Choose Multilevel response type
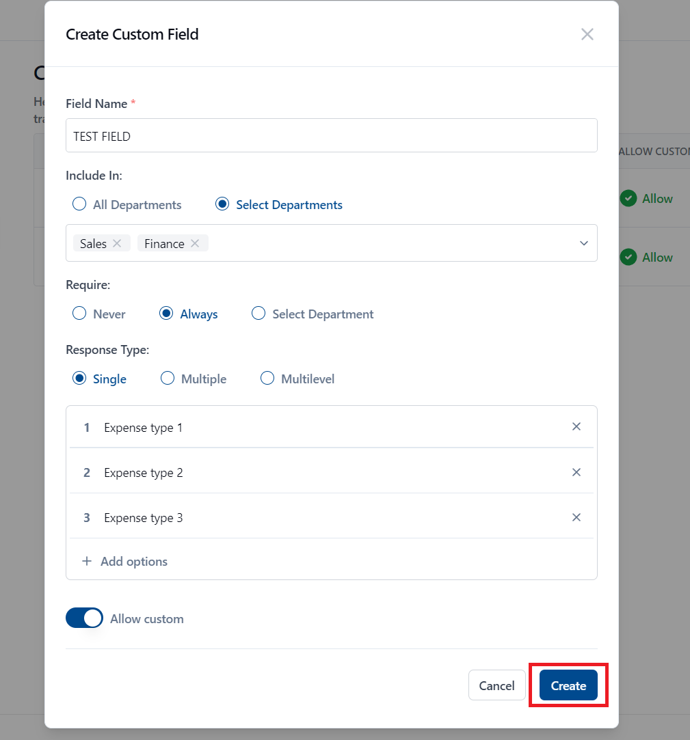690x740 pixels. 267,379
